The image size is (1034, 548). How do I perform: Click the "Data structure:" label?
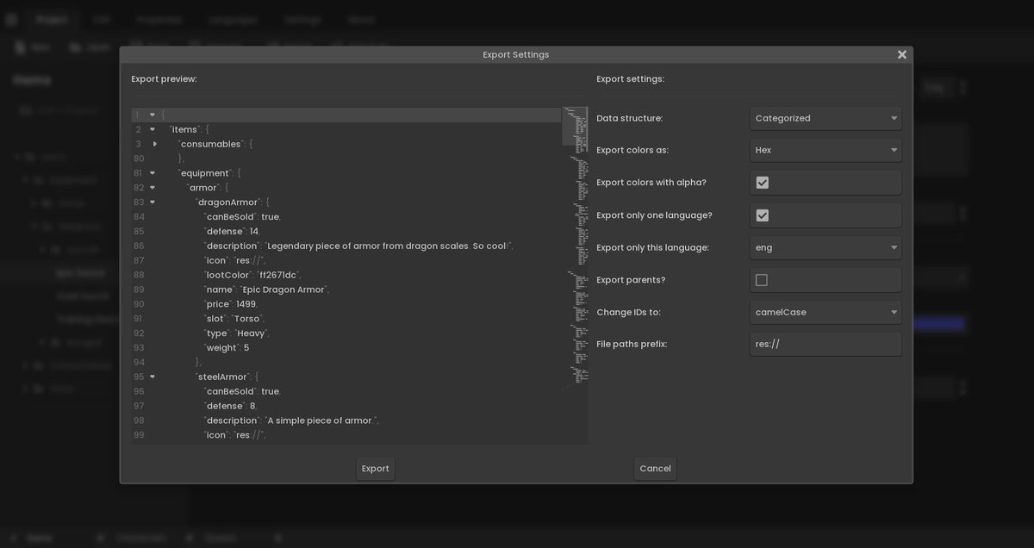coord(630,118)
